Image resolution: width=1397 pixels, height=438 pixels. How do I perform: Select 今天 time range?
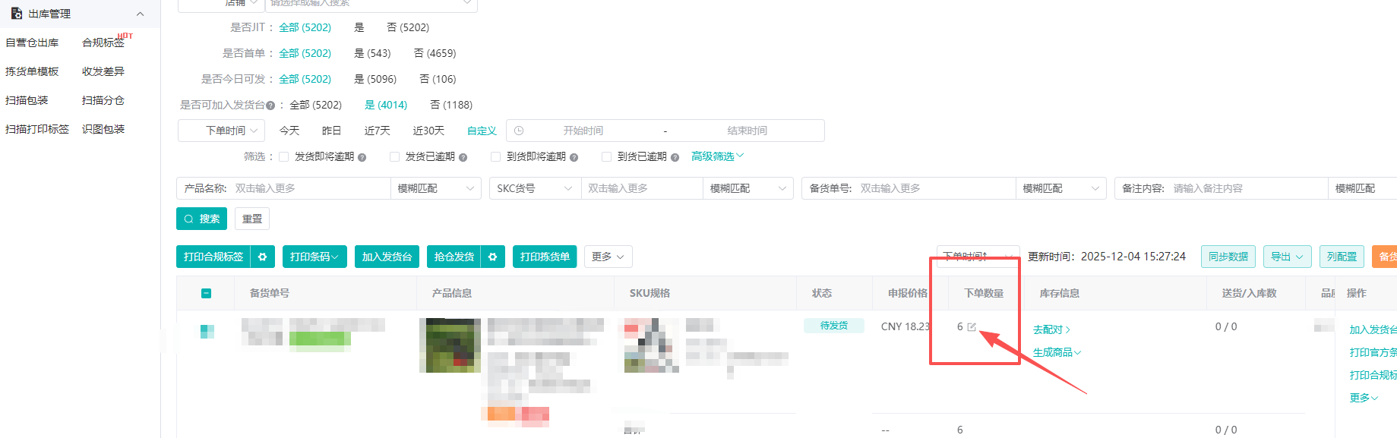pos(289,131)
